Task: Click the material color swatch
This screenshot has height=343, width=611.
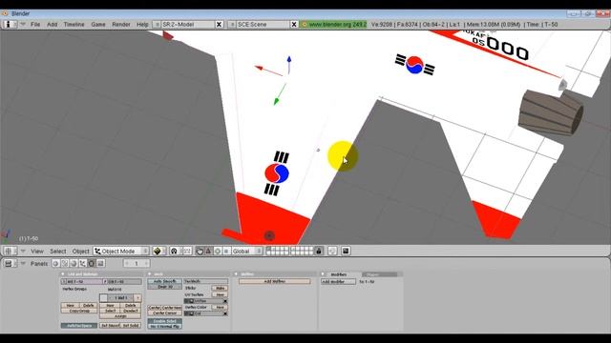Action: pos(103,298)
